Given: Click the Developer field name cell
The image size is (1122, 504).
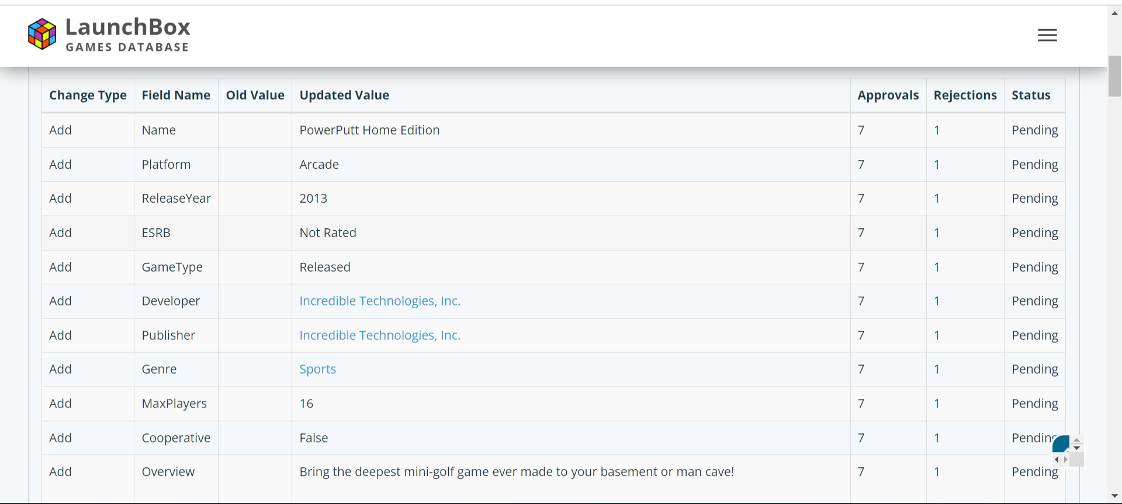Looking at the screenshot, I should click(x=176, y=301).
